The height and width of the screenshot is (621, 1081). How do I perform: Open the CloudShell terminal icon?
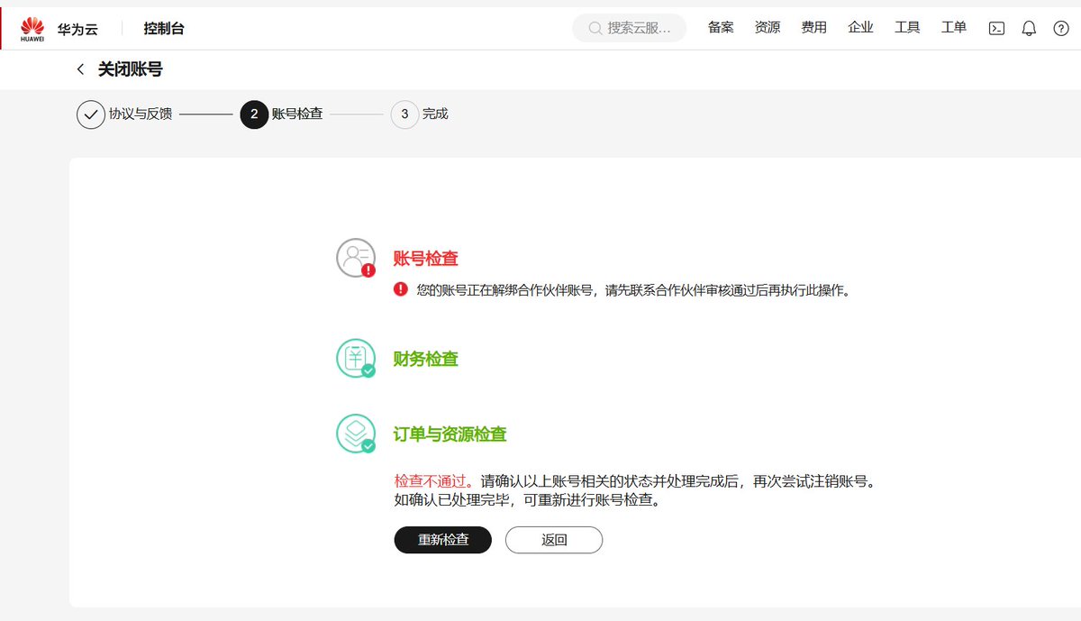pos(996,28)
